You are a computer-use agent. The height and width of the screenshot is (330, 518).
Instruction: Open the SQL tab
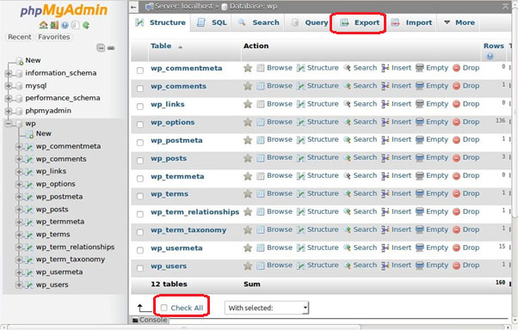(212, 22)
